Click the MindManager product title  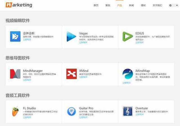[33, 71]
